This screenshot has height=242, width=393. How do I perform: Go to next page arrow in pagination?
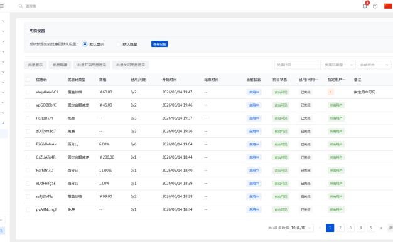(381, 228)
